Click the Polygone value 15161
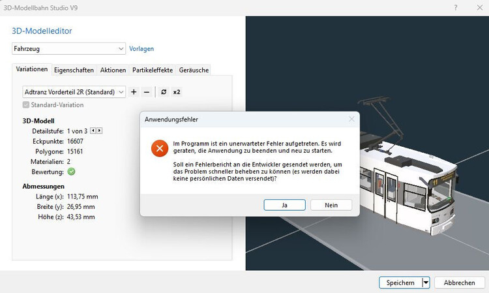Image resolution: width=489 pixels, height=293 pixels. point(75,151)
